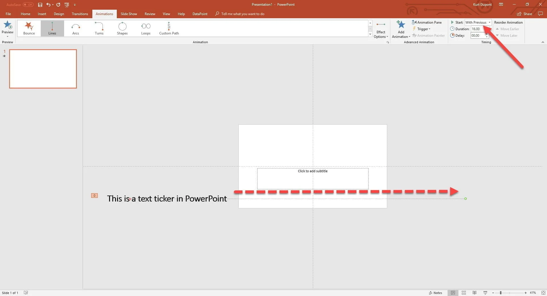Open the Undo history dropdown arrow
The width and height of the screenshot is (547, 296).
click(53, 5)
